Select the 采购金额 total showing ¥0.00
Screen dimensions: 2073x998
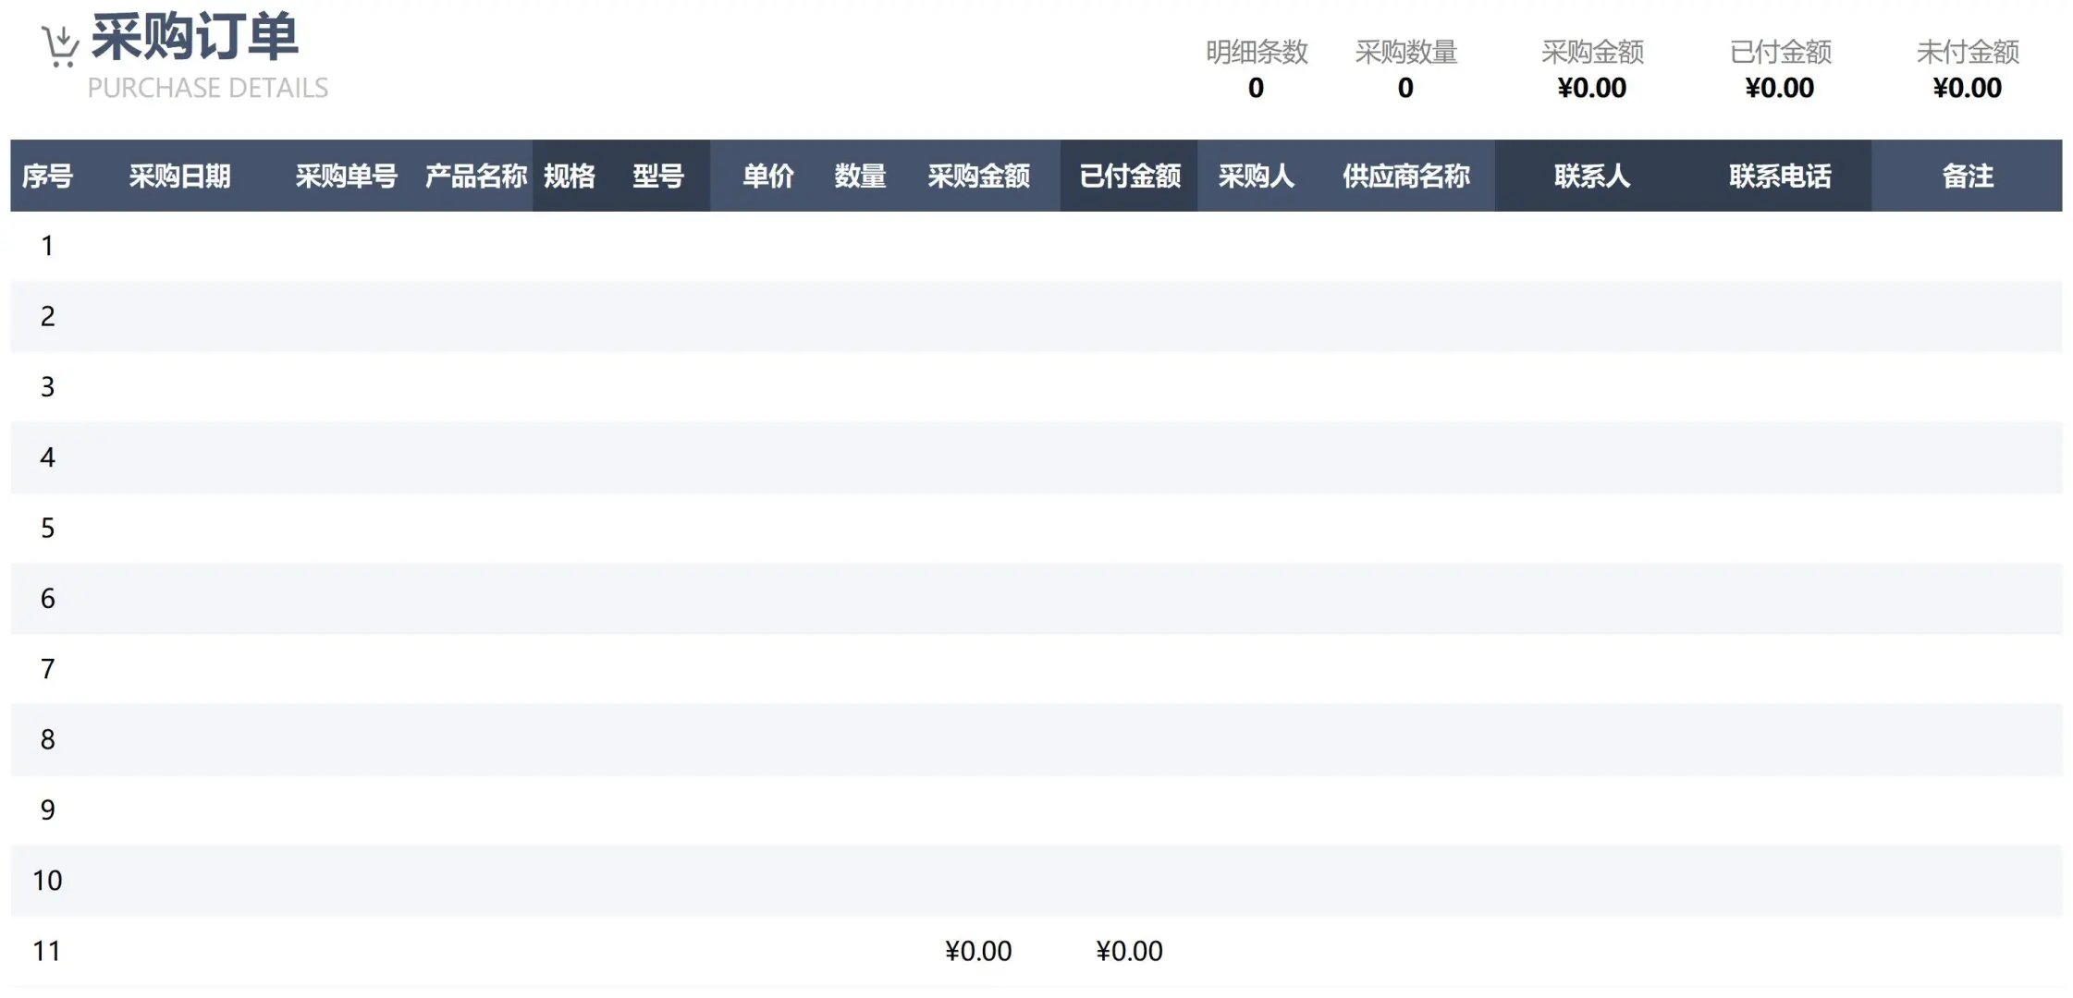(1592, 88)
